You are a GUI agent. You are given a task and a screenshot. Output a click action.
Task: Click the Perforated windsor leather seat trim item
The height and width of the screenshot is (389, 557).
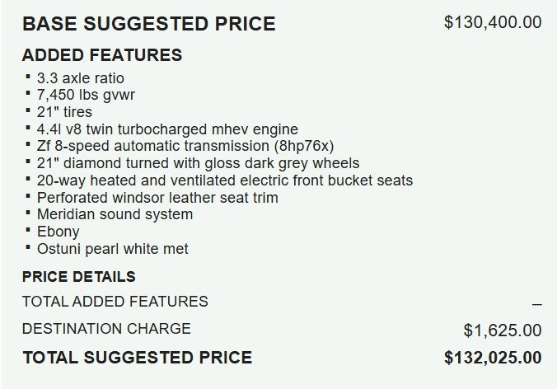tap(157, 198)
